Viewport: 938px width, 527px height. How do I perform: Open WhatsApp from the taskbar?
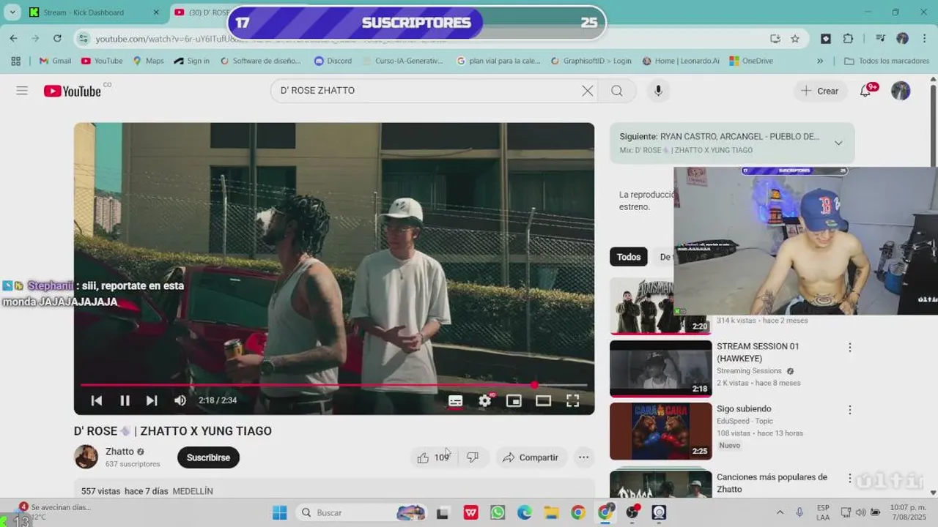pyautogui.click(x=498, y=512)
